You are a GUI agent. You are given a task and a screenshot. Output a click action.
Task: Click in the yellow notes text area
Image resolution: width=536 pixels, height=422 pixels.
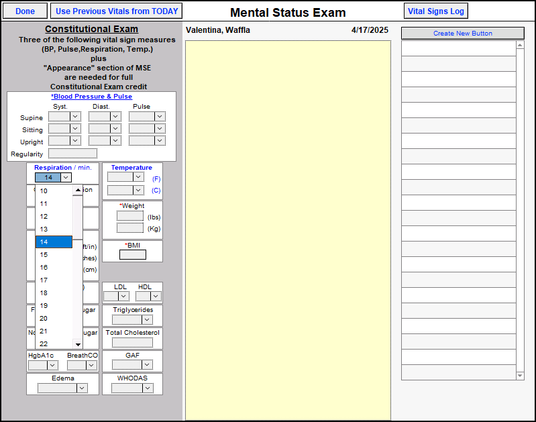288,228
